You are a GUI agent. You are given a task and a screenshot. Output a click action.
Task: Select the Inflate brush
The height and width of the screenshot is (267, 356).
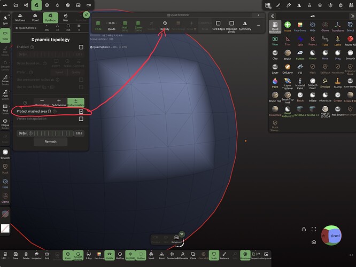click(313, 97)
